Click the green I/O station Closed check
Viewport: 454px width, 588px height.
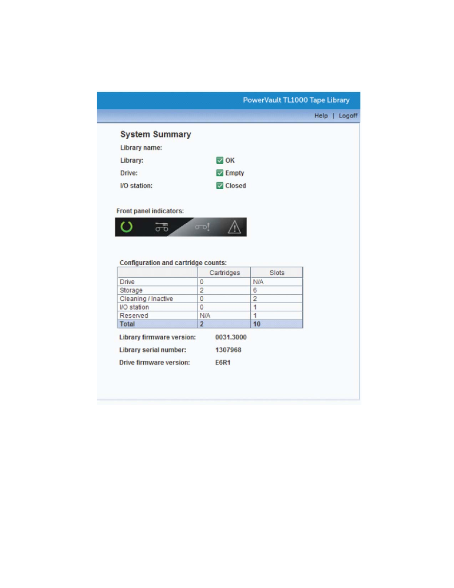pos(220,186)
